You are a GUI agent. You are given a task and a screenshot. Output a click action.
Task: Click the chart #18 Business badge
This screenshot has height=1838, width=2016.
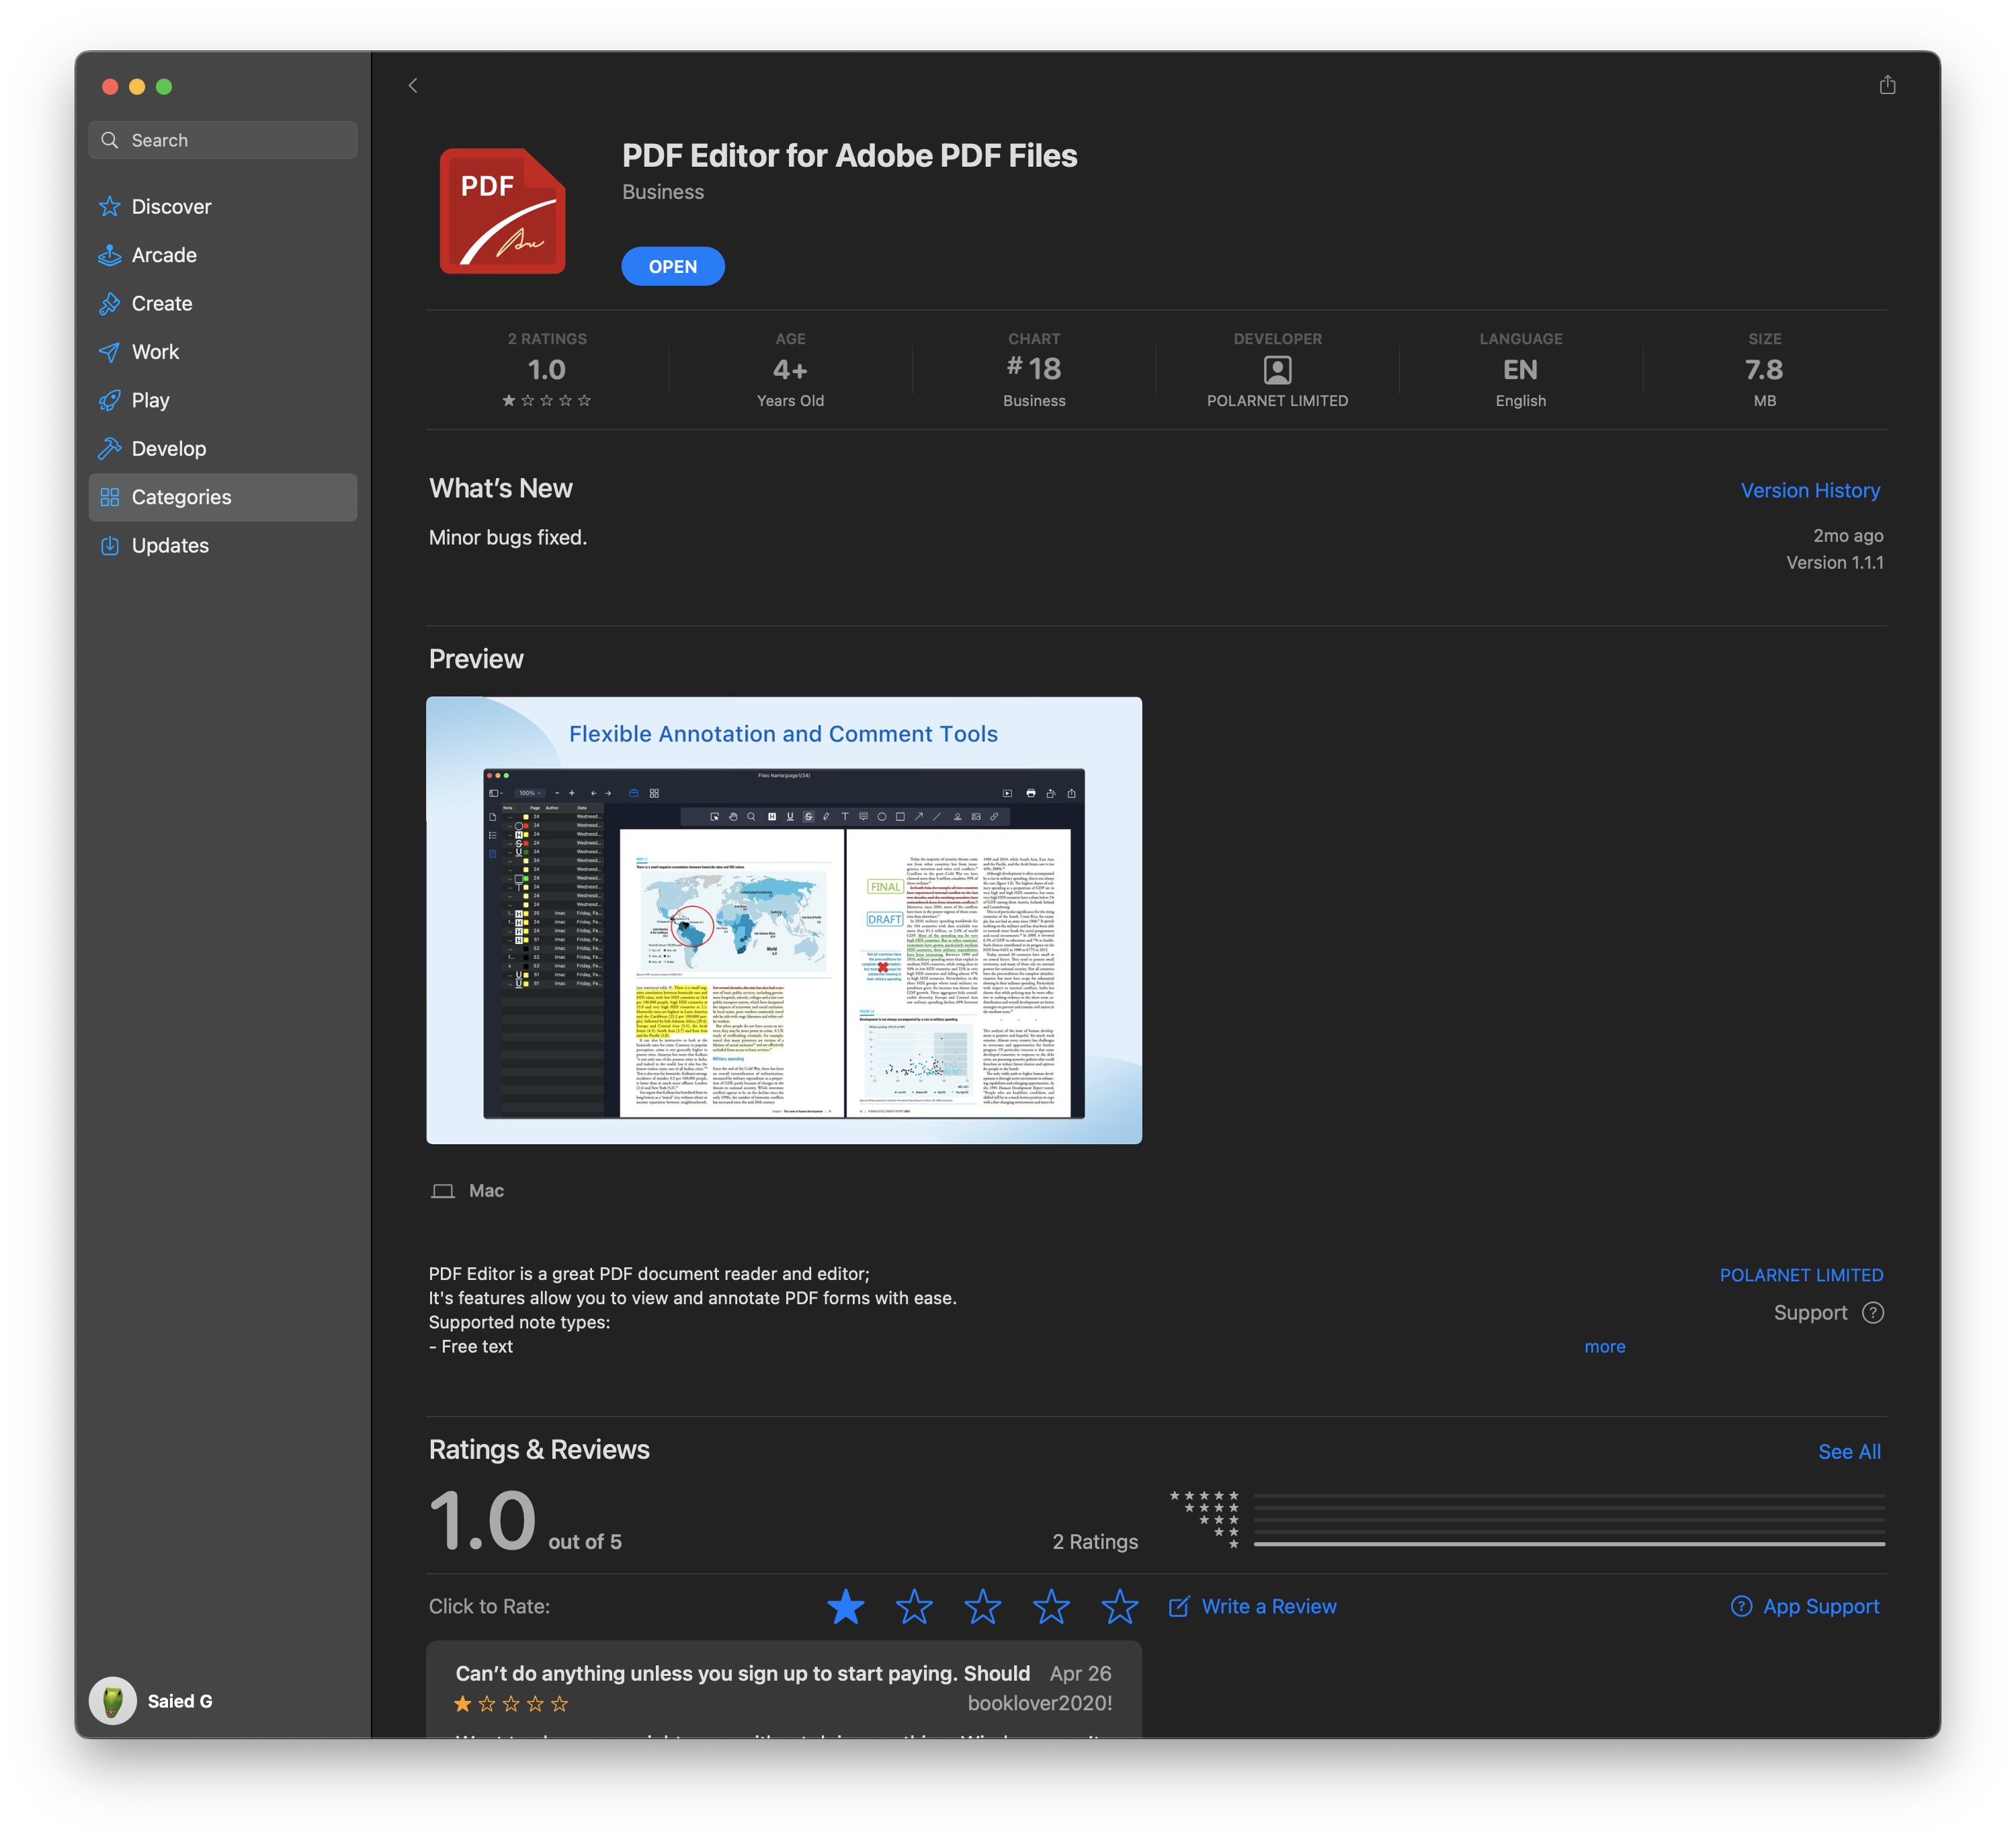pyautogui.click(x=1034, y=370)
